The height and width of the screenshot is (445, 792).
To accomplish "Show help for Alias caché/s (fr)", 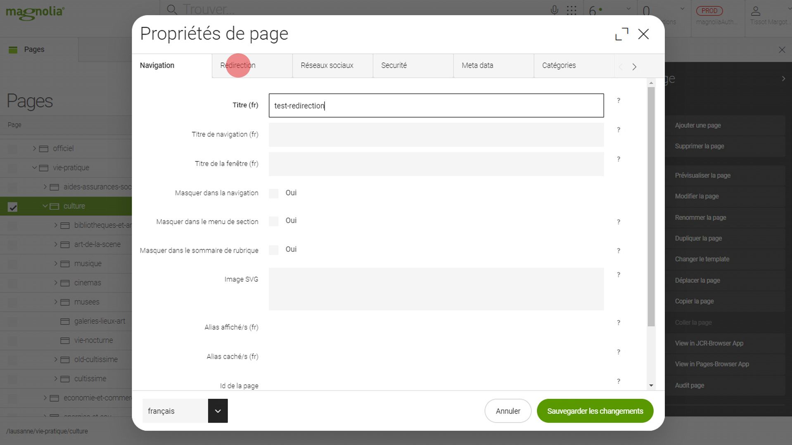I will [618, 352].
